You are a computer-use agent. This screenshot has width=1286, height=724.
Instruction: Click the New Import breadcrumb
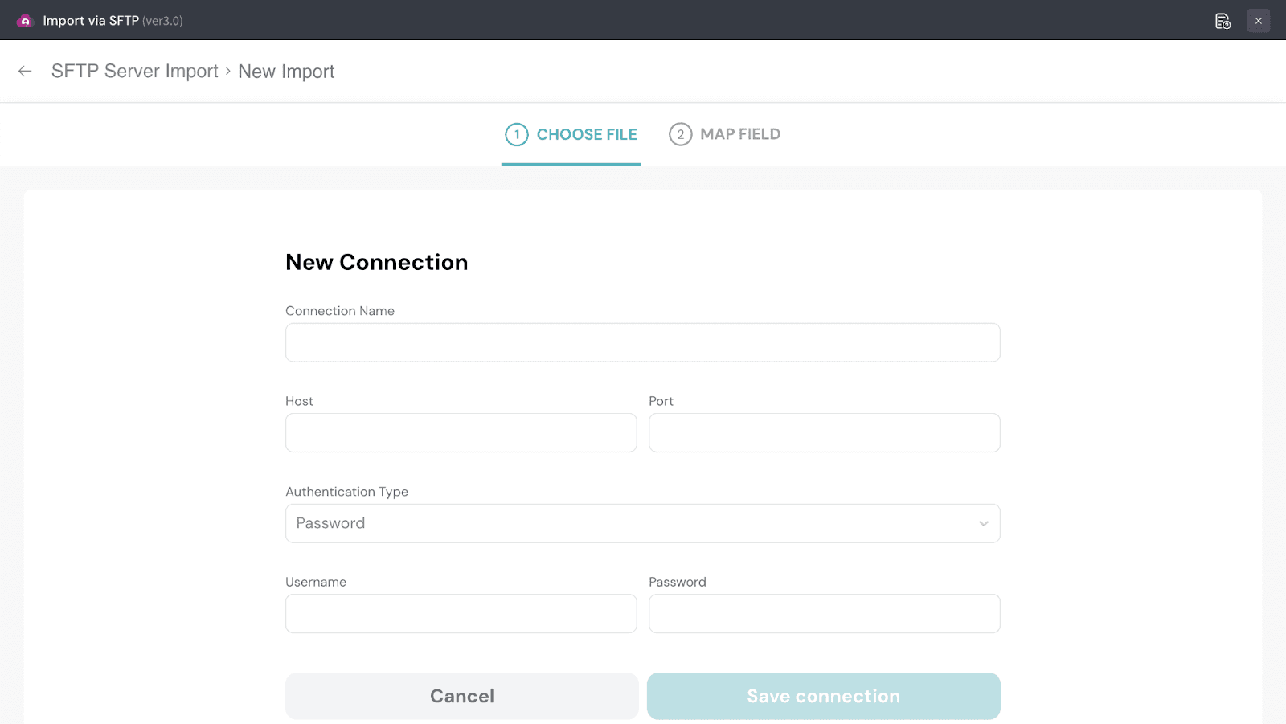(x=286, y=72)
